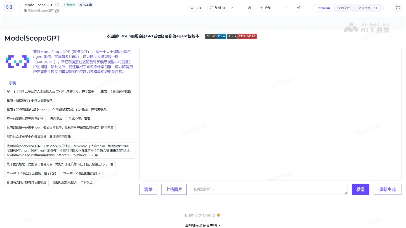Select example 魔搭社区如何接入一个新模型

click(x=73, y=182)
